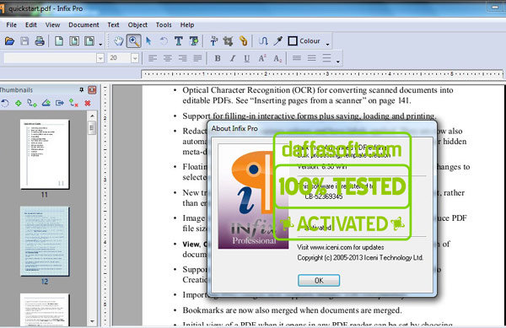Open the font size dropdown showing 20
The height and width of the screenshot is (328, 506).
[x=135, y=58]
